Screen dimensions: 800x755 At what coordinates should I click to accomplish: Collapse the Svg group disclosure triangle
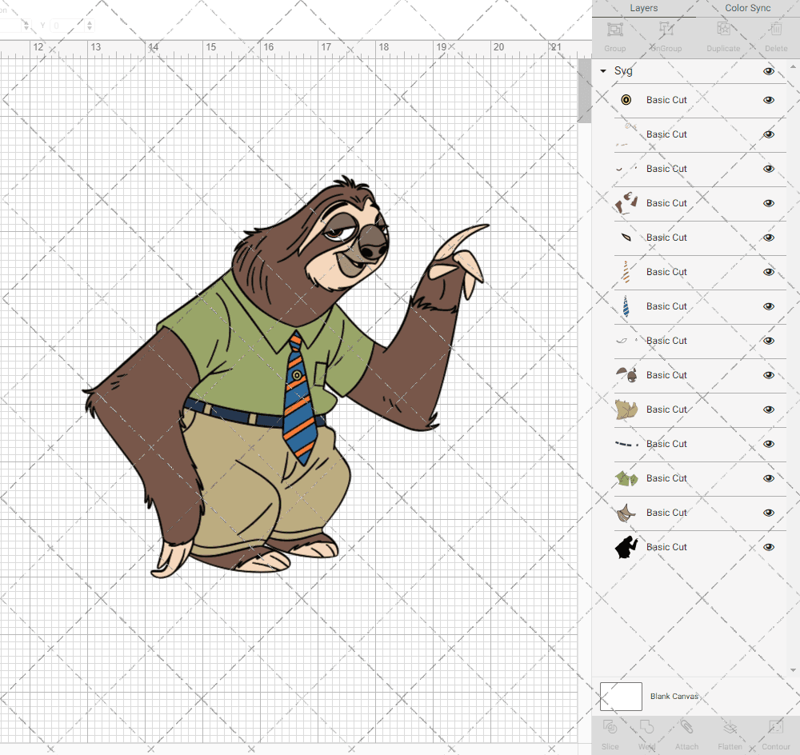[603, 71]
